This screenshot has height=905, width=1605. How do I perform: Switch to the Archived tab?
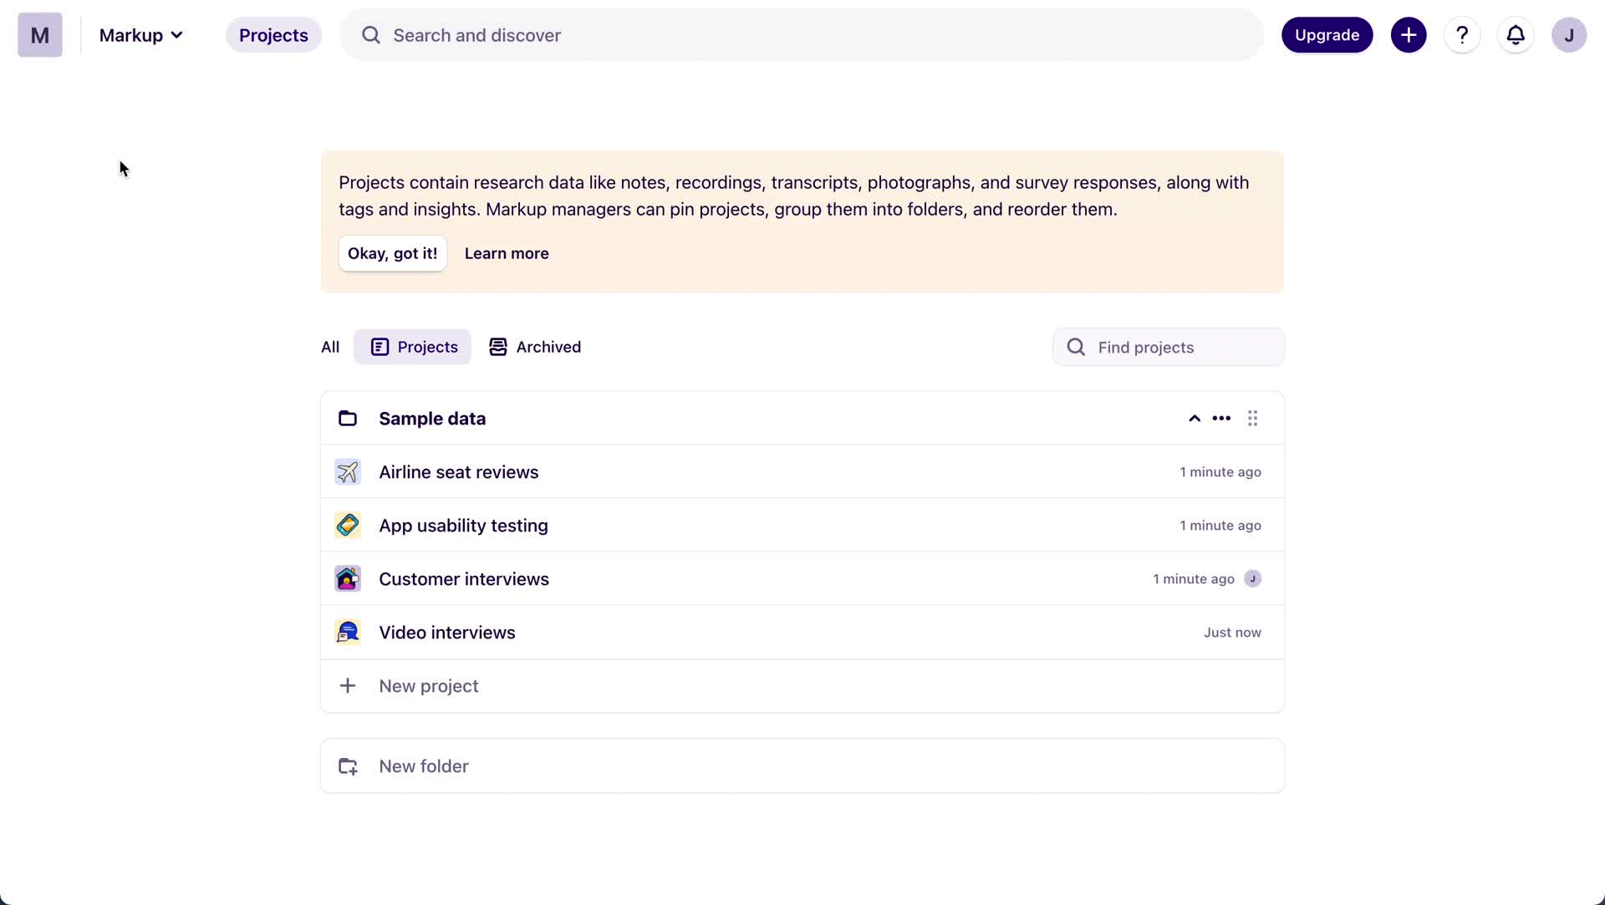pyautogui.click(x=535, y=347)
